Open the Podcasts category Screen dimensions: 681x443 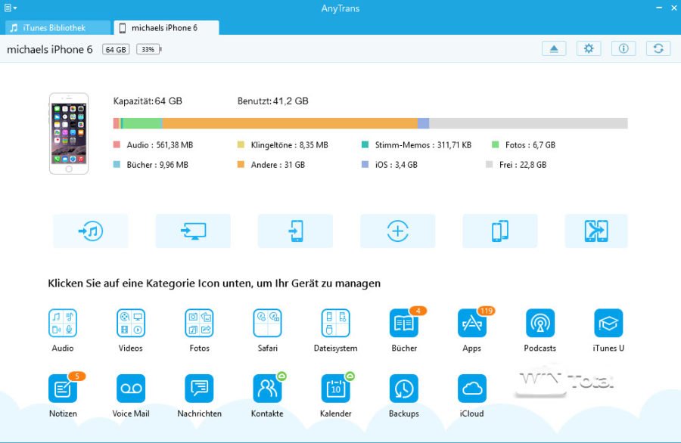540,324
